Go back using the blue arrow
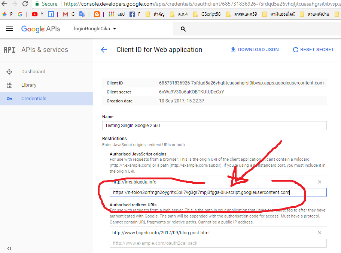This screenshot has height=253, width=341. pyautogui.click(x=104, y=50)
